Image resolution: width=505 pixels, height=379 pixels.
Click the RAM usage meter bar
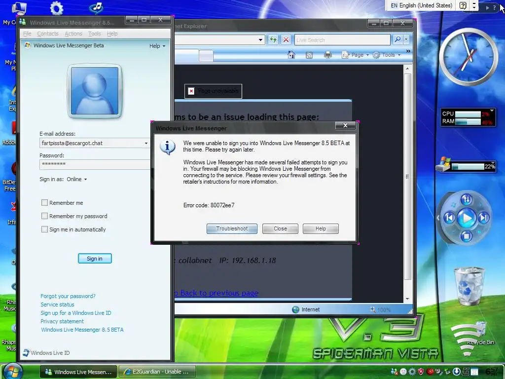tap(468, 122)
